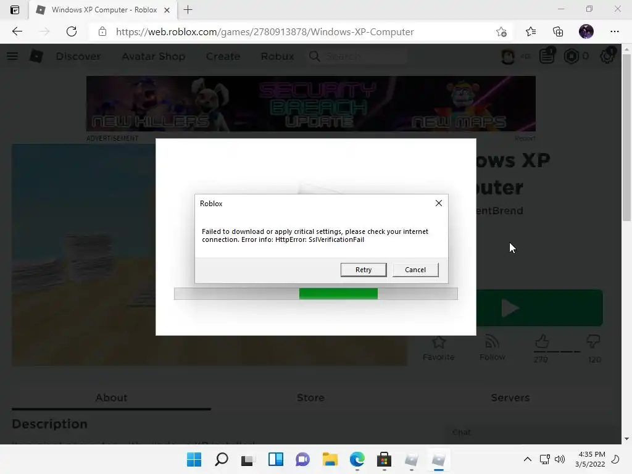Screen dimensions: 632x474
Task: Close the Roblox error dialog
Action: click(x=439, y=203)
